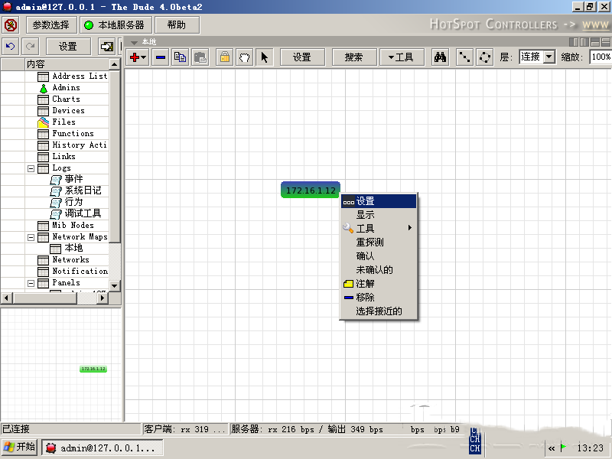Click the 调试工具 log icon
Viewport: 612px width, 459px height.
tap(56, 214)
